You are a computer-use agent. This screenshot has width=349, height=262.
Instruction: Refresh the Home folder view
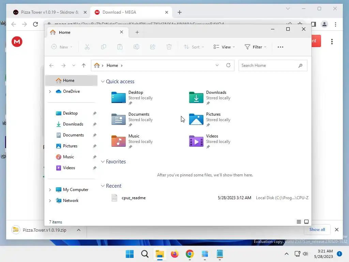coord(228,65)
